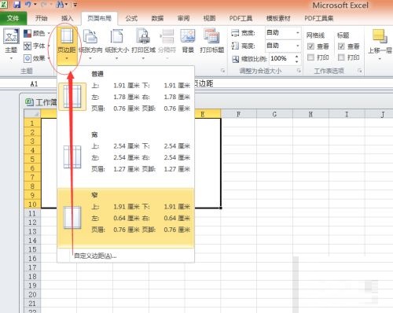Image resolution: width=393 pixels, height=313 pixels.
Task: Expand the Effects (效果) dropdown arrow
Action: 49,58
